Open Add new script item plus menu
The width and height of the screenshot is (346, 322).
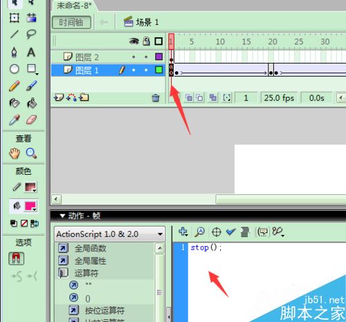point(183,232)
